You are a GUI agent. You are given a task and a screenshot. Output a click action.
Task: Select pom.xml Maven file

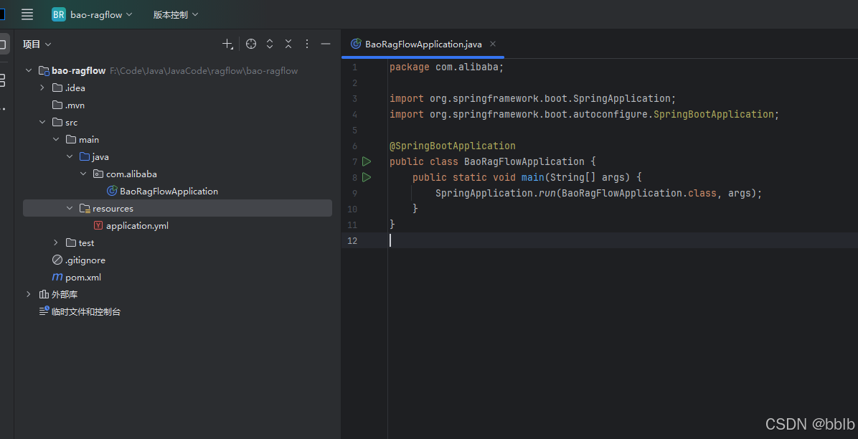coord(83,277)
